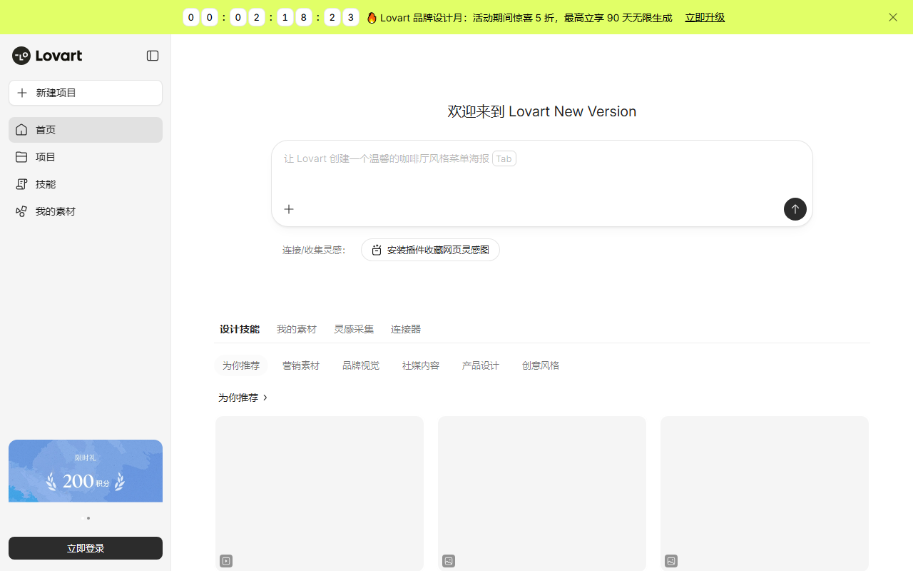This screenshot has width=913, height=571.
Task: Click the video icon on the first card
Action: (x=226, y=561)
